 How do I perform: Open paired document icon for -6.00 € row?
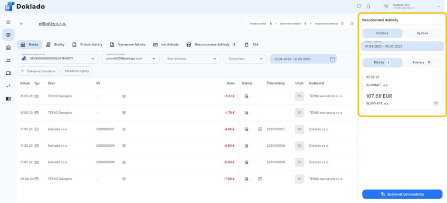(x=246, y=162)
